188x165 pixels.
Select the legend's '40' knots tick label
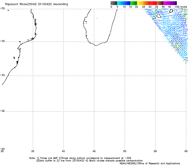tap(163, 7)
